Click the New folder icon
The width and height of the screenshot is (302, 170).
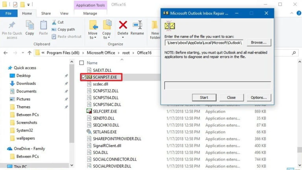[155, 26]
